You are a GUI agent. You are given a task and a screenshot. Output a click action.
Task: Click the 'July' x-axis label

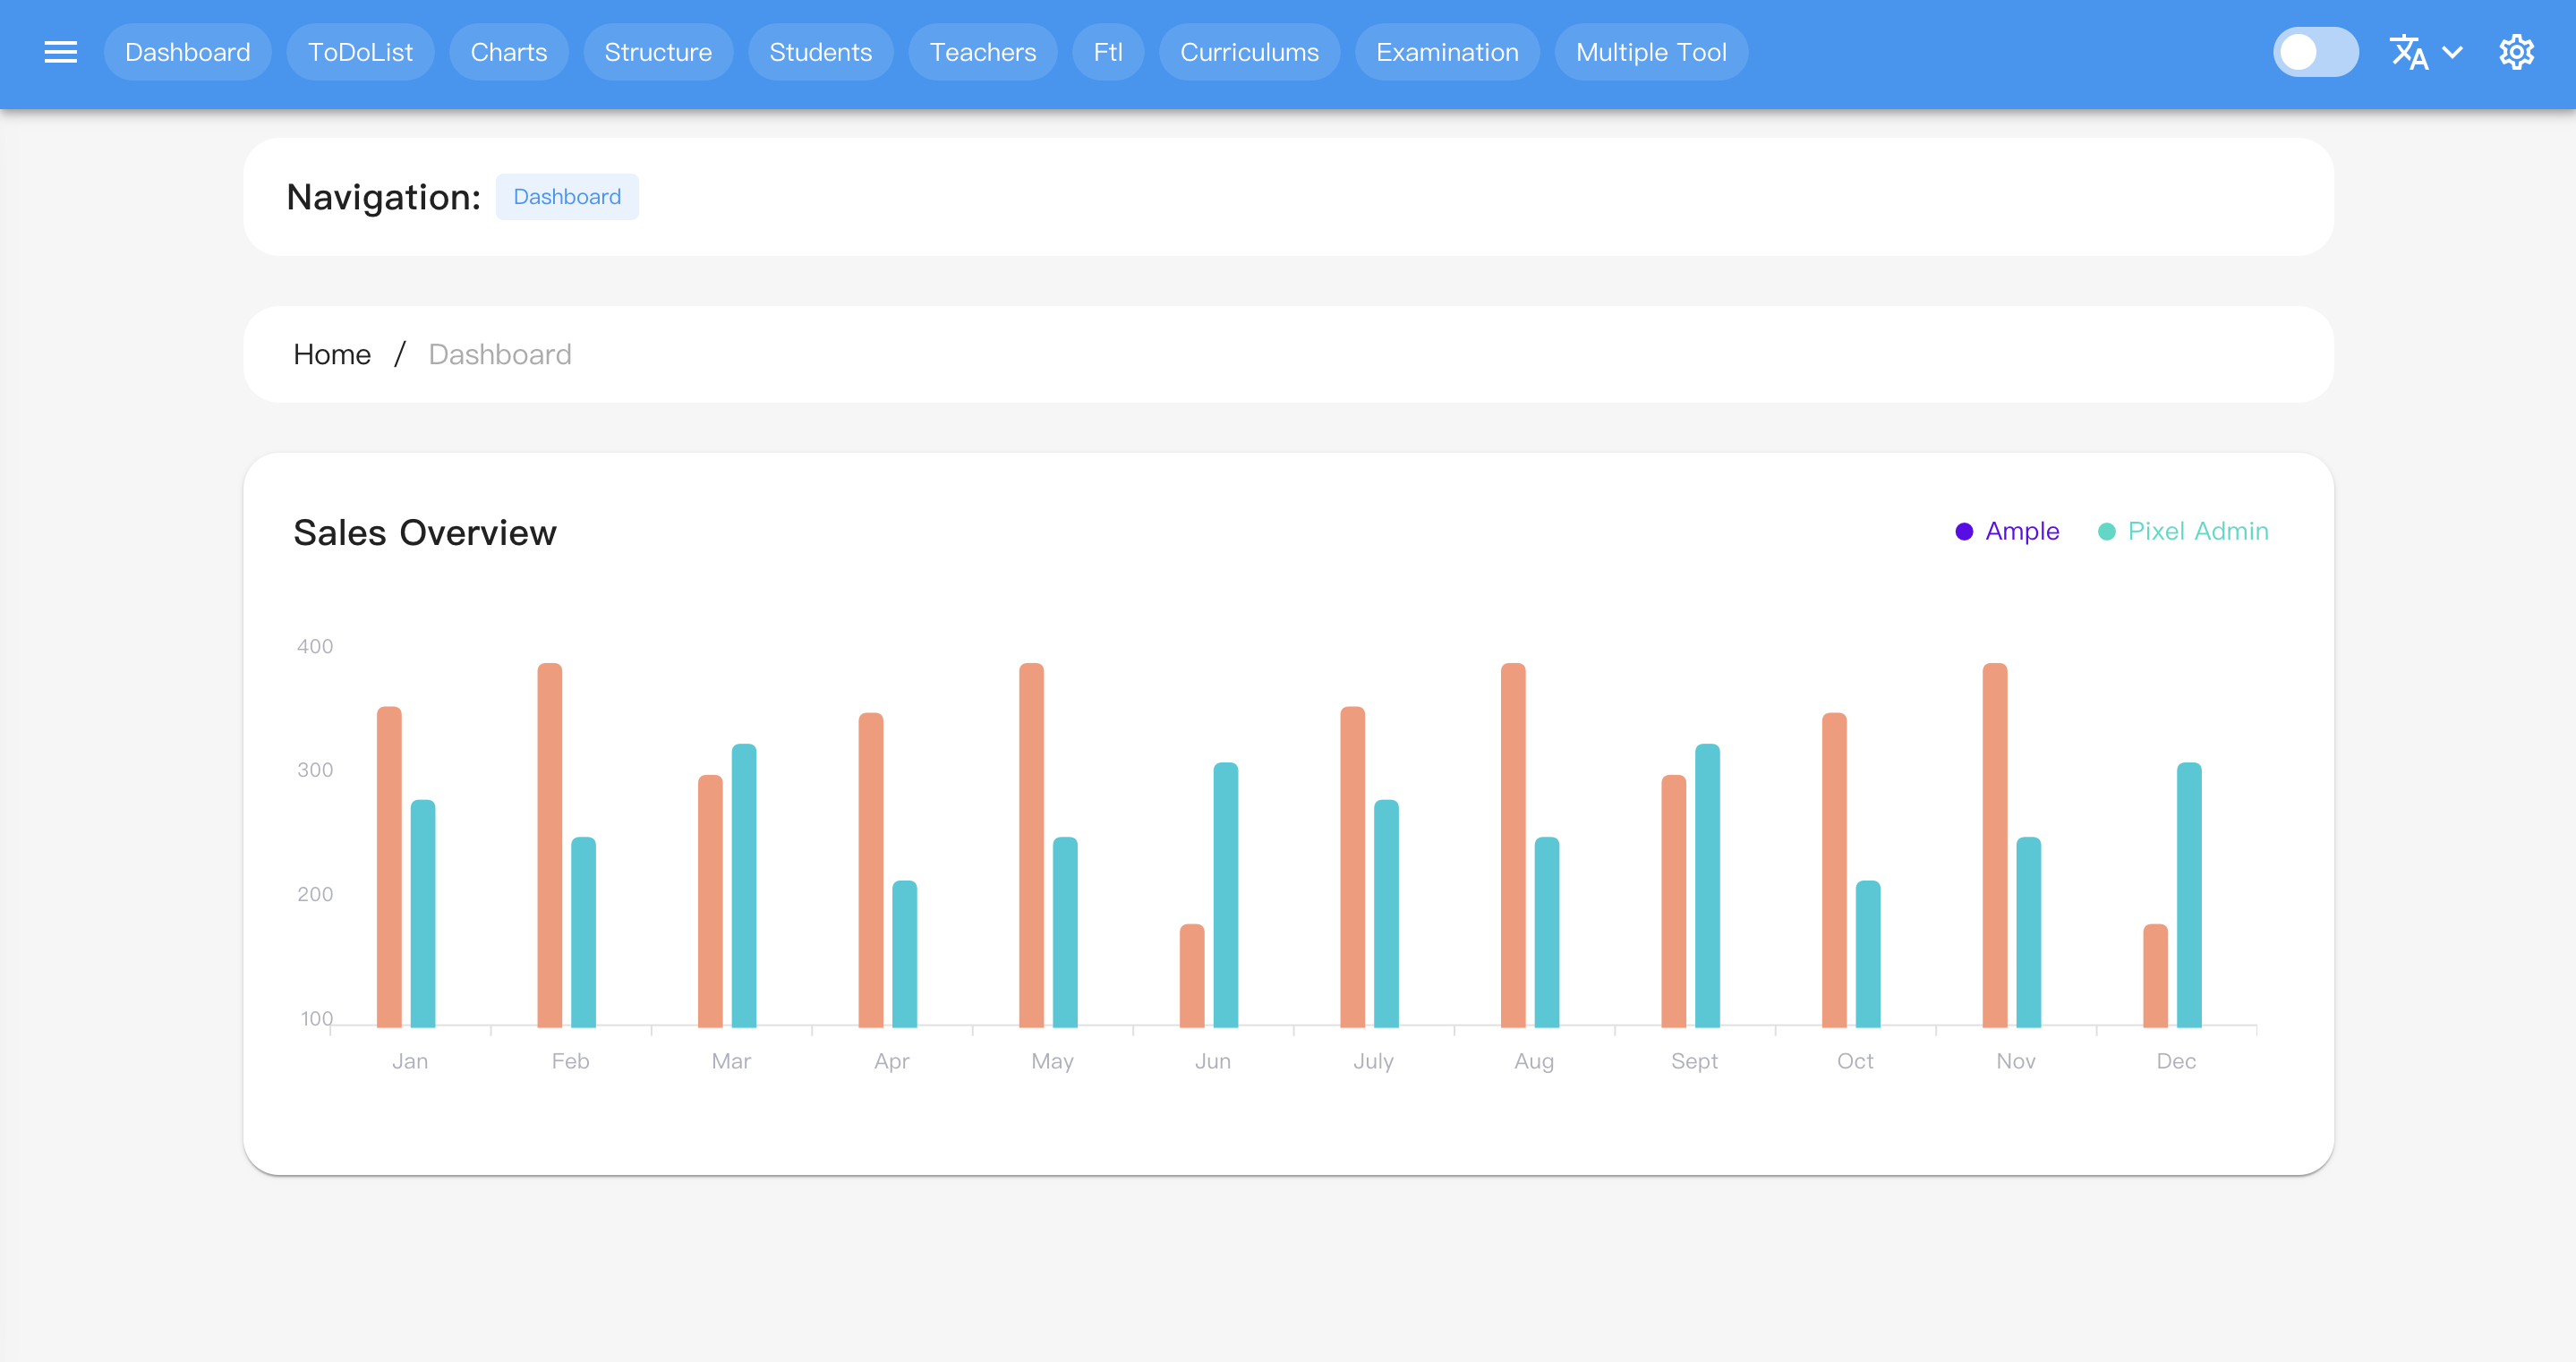click(x=1373, y=1061)
